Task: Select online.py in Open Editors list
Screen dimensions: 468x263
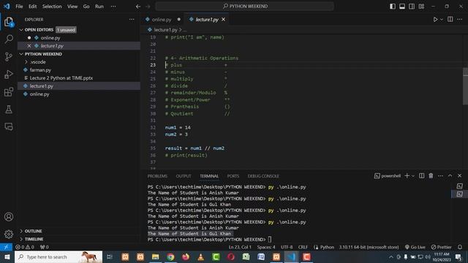Action: coord(50,38)
